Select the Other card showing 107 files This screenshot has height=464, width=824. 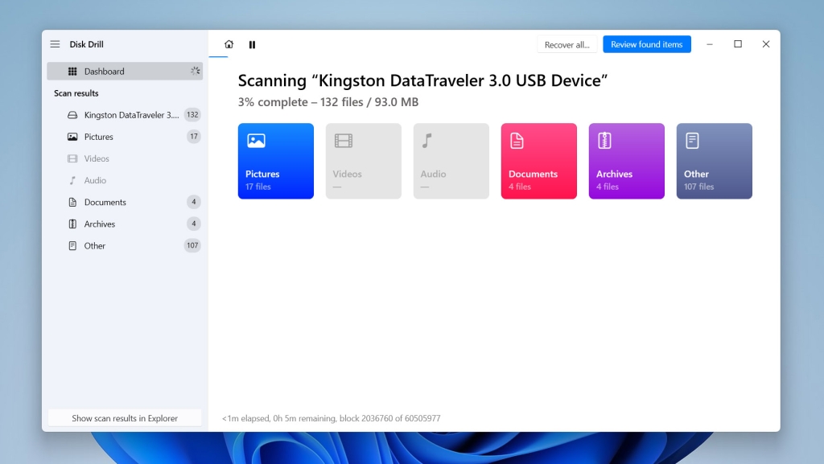point(714,161)
